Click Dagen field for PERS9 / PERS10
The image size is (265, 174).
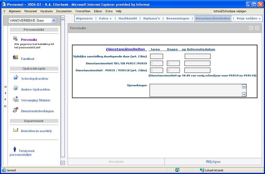click(x=173, y=70)
